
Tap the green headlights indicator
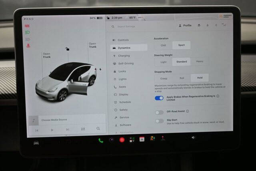28,32
